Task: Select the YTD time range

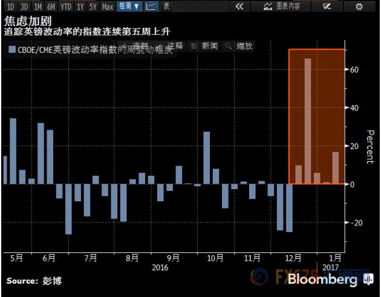Action: point(66,7)
